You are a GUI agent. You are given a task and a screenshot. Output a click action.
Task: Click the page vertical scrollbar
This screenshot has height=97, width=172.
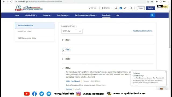[170, 29]
